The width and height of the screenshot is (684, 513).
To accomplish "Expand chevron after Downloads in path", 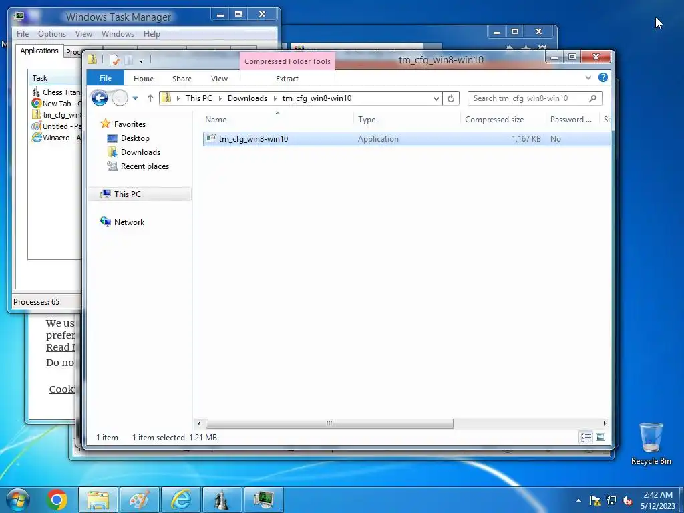I will click(x=275, y=98).
